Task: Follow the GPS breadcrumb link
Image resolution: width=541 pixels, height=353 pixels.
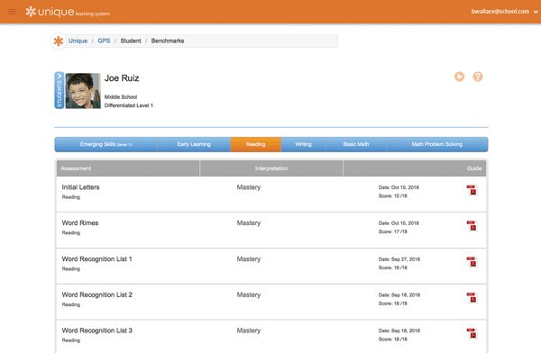Action: coord(104,41)
